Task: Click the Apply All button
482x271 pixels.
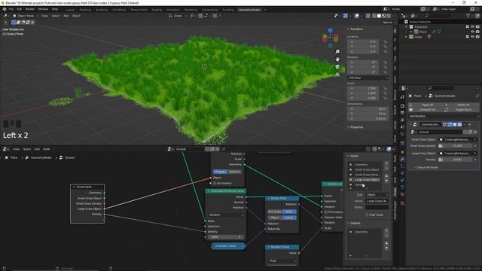Action: pyautogui.click(x=428, y=105)
